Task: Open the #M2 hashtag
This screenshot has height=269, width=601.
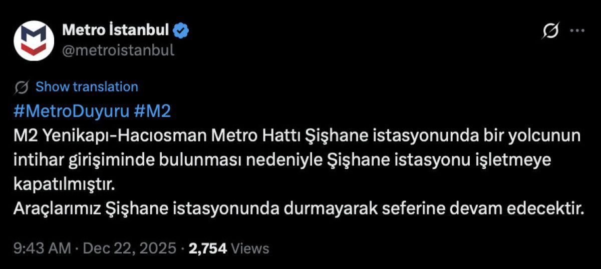Action: (153, 111)
